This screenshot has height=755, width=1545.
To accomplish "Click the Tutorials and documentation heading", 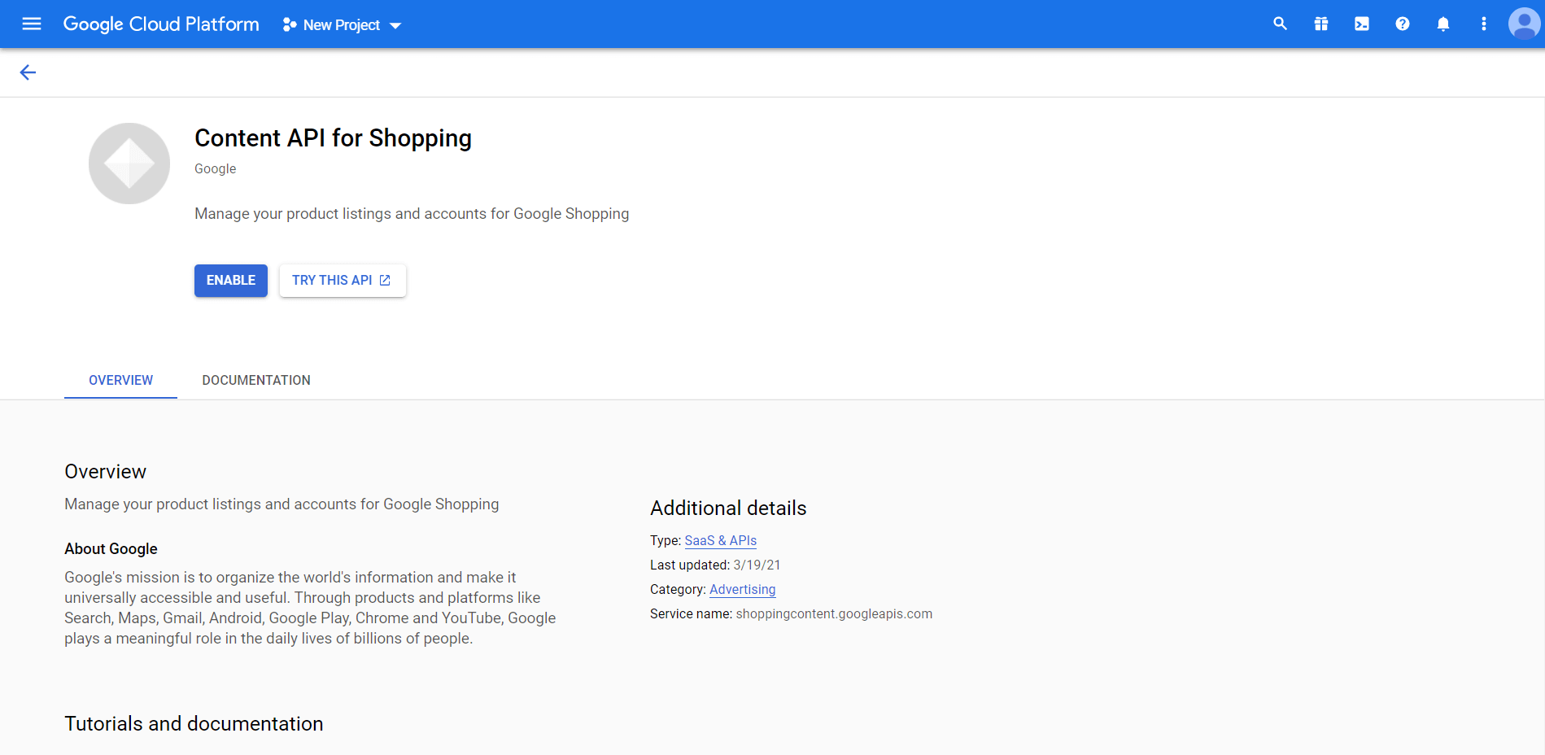I will pos(194,723).
